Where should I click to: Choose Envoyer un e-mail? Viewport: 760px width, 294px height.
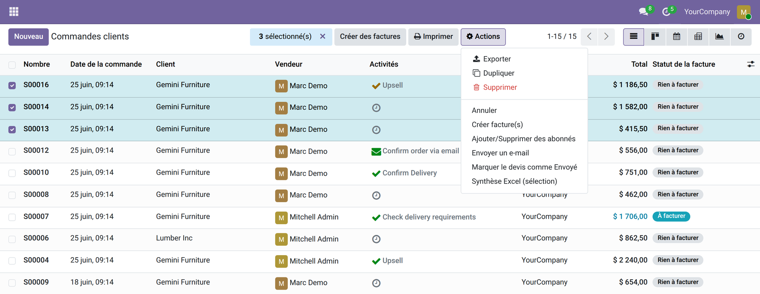point(524,153)
